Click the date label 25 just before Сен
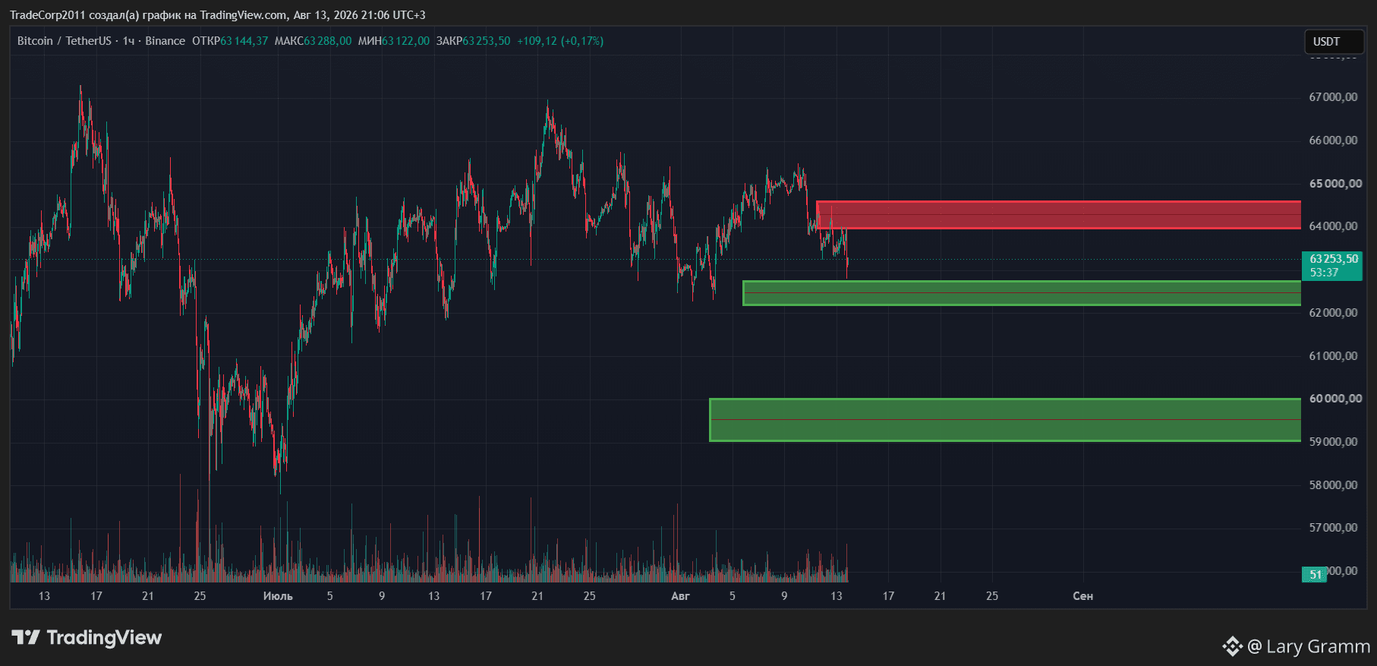This screenshot has height=666, width=1377. 992,596
